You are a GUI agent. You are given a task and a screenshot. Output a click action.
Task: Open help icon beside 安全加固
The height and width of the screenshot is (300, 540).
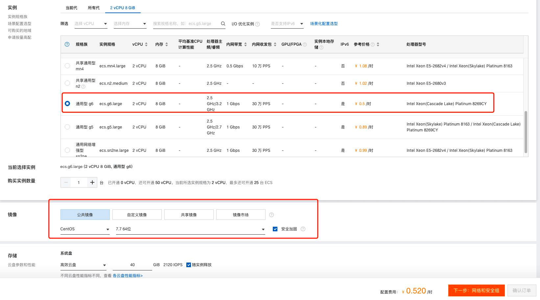303,229
